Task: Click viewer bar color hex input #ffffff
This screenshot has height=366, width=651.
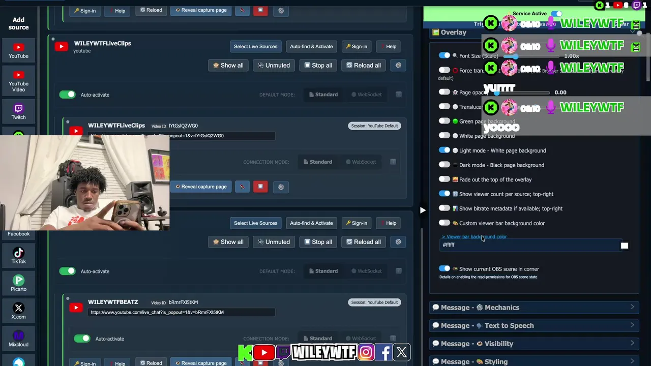Action: (x=529, y=245)
